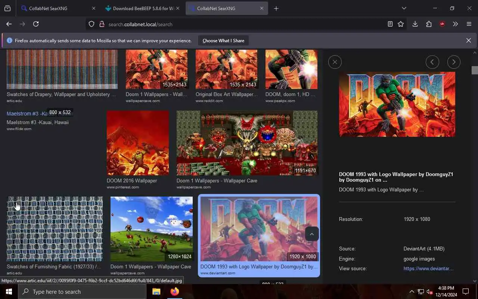The image size is (478, 299).
Task: Open the deviantart view source link
Action: pos(428,268)
